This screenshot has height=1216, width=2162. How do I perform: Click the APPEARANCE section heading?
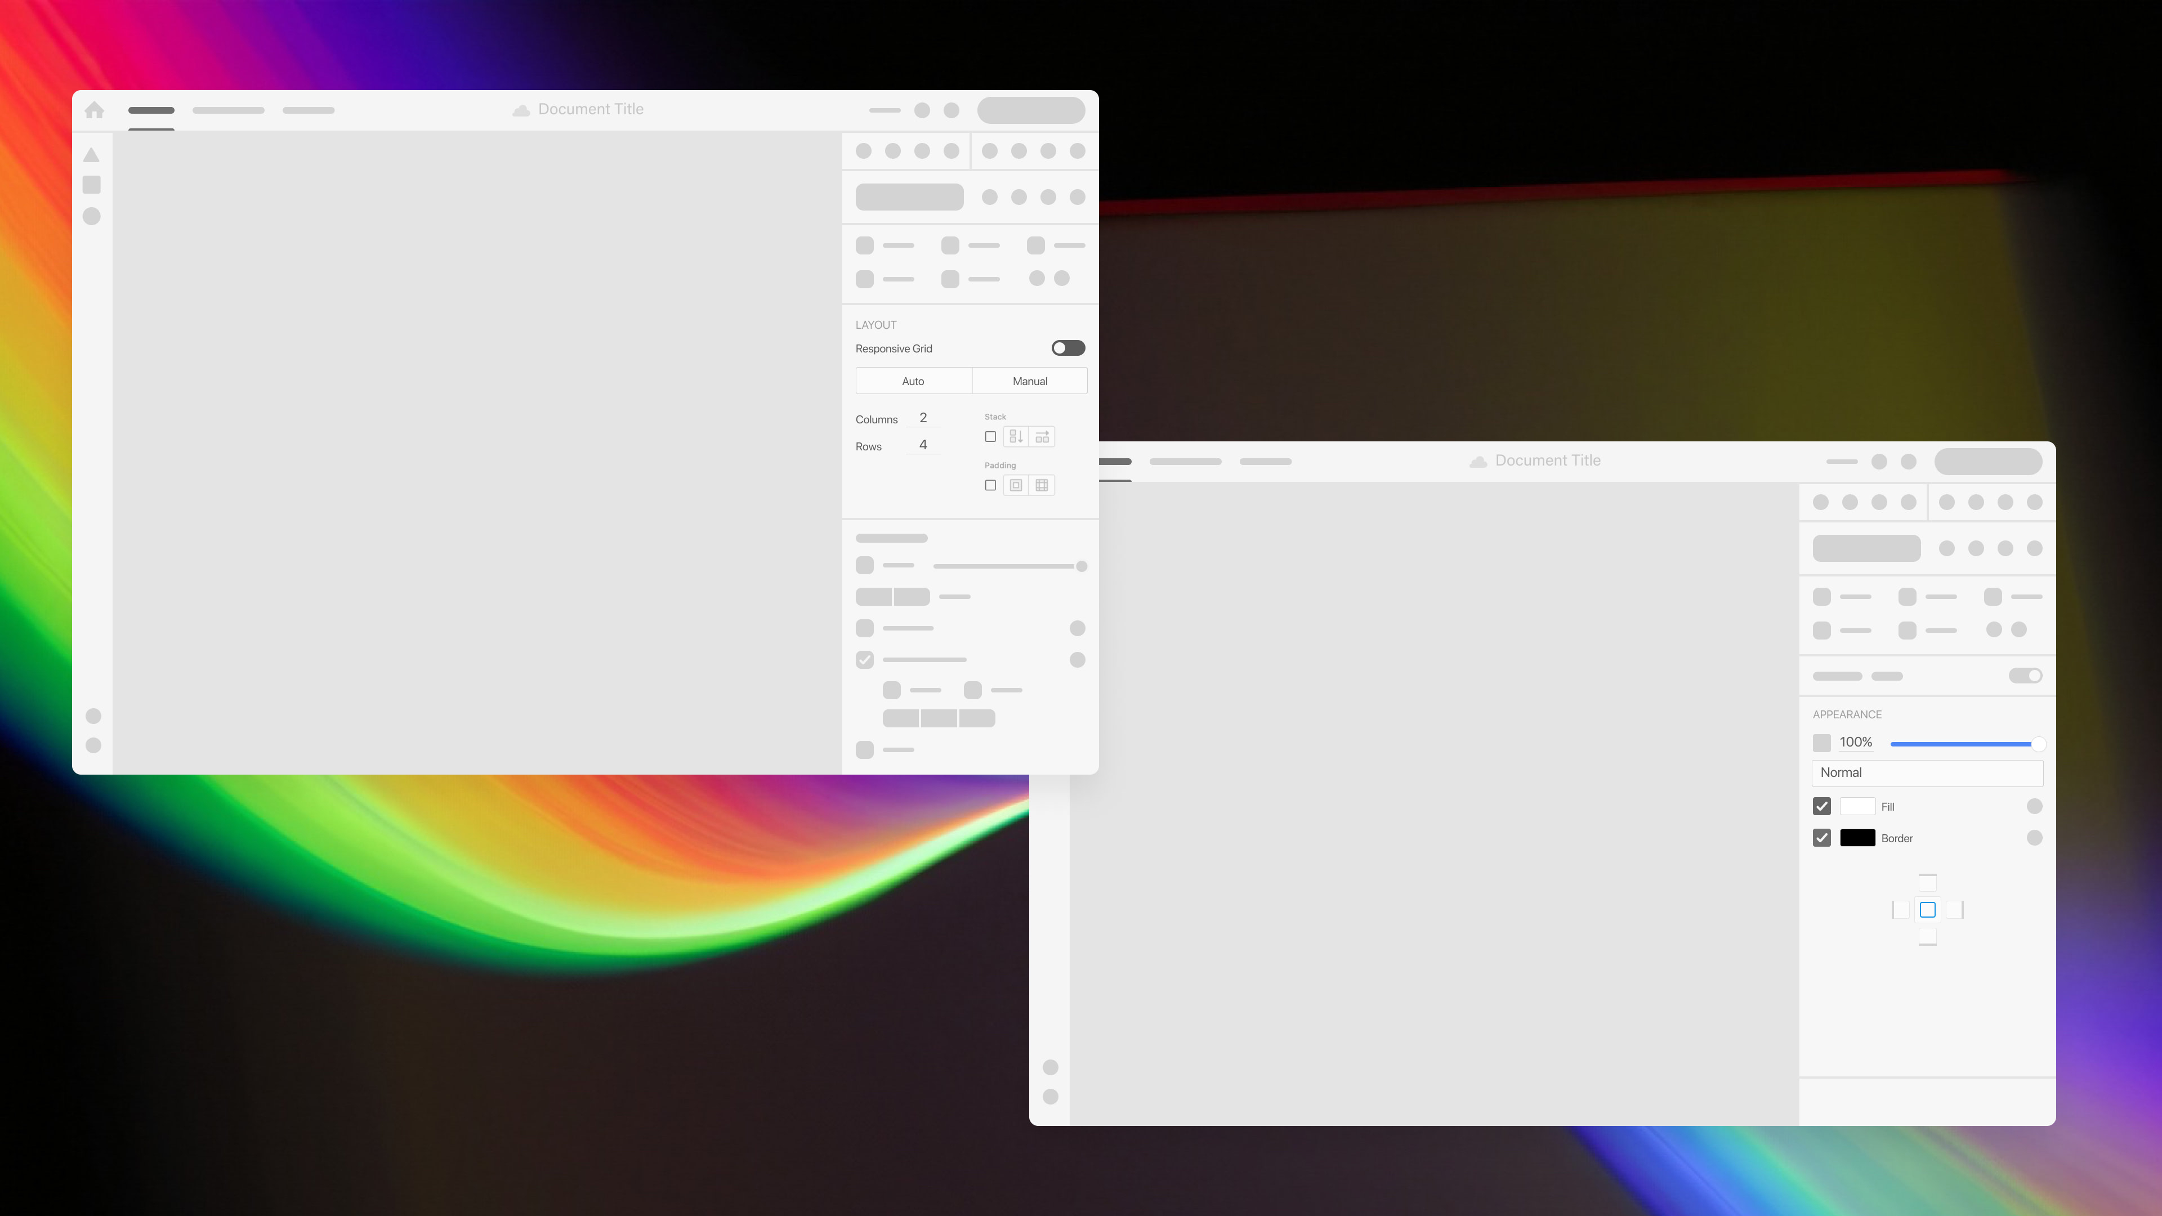tap(1847, 715)
